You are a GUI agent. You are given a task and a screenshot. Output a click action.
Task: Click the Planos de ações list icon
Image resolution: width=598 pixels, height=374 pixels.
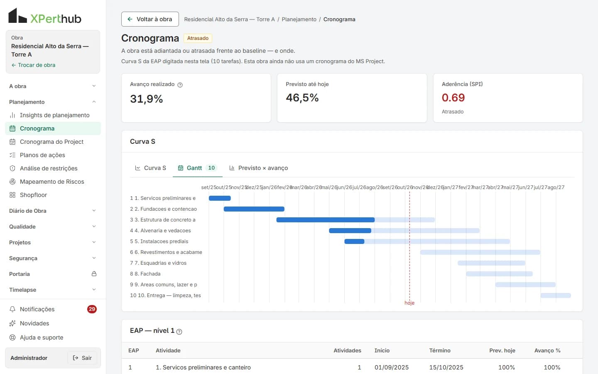click(12, 155)
